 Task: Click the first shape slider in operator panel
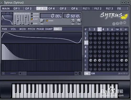(x=15, y=23)
